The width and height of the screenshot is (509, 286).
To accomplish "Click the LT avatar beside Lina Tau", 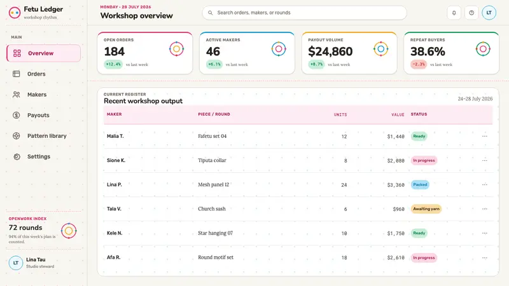I will (15, 263).
